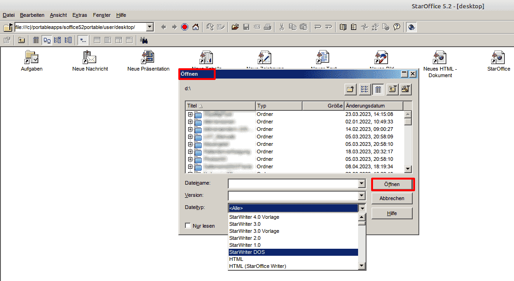514x281 pixels.
Task: Open Aufgaben desktop icon
Action: coord(32,61)
